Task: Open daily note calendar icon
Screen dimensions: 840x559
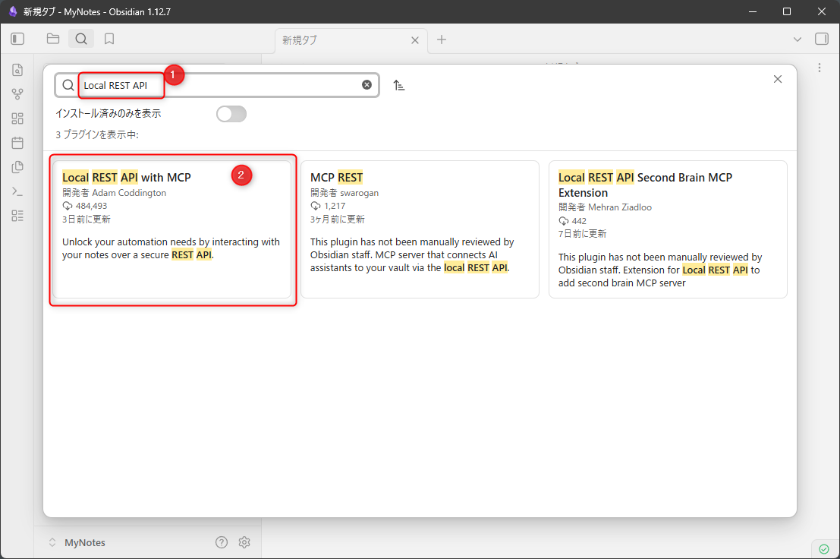Action: pos(17,143)
